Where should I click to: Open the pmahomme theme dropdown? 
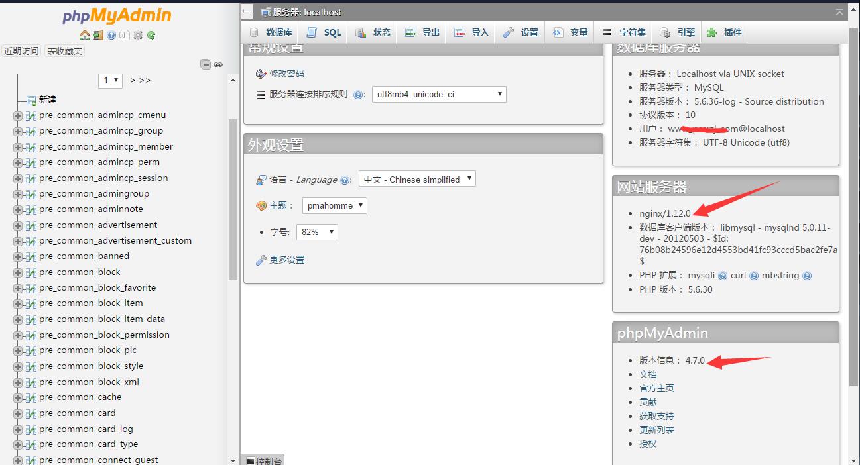click(335, 205)
